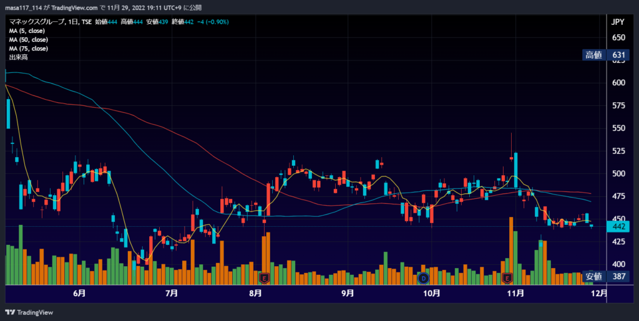
Task: Click the 始値444 open value
Action: (105, 22)
